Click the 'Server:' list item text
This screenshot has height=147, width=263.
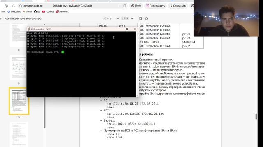click(x=109, y=120)
